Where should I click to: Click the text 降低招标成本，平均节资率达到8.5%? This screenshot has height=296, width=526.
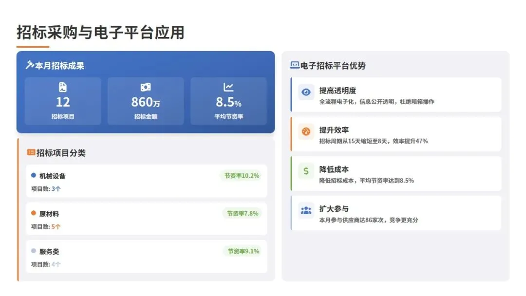click(x=366, y=181)
